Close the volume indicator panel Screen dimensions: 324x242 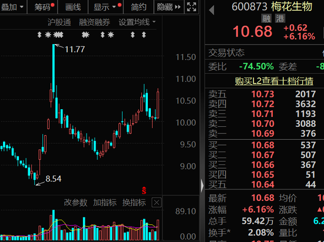tap(157, 203)
